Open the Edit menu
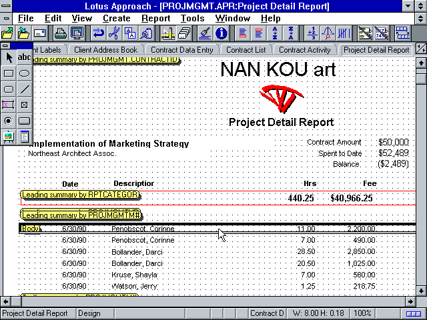427x320 pixels. 53,19
